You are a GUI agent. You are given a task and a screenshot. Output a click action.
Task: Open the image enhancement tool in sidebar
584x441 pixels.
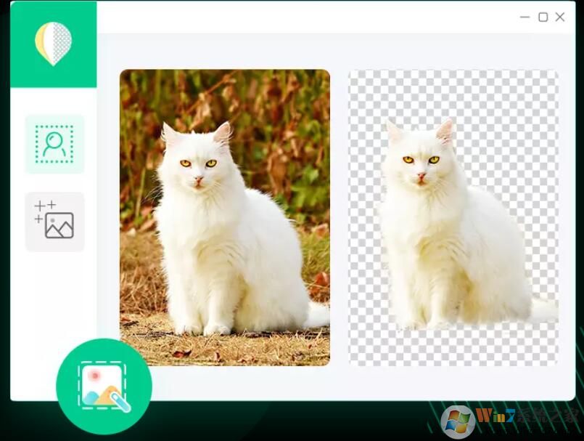point(54,221)
